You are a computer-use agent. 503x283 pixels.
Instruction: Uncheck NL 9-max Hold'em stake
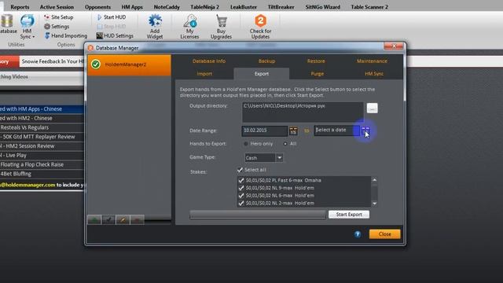coord(241,188)
